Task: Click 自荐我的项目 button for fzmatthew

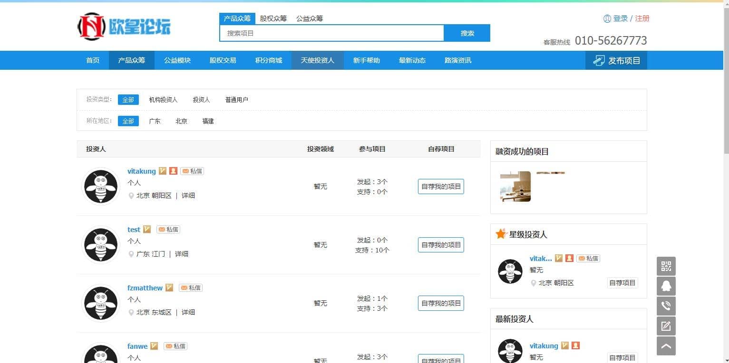Action: (x=441, y=303)
